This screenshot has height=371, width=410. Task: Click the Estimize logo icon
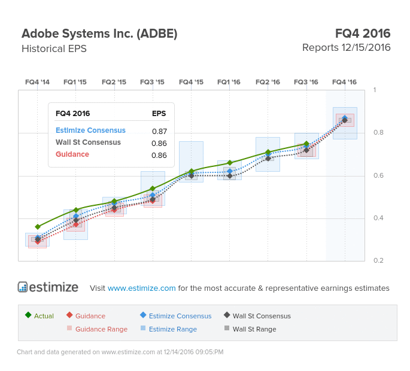23,287
